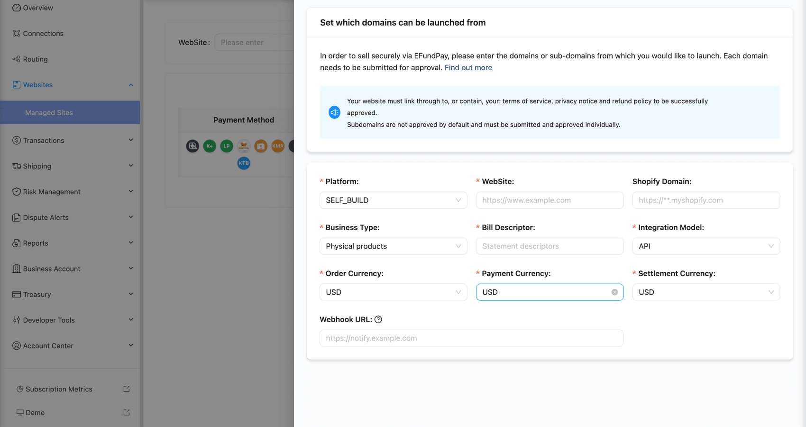Click the Connections icon in sidebar
The width and height of the screenshot is (806, 427).
point(17,33)
